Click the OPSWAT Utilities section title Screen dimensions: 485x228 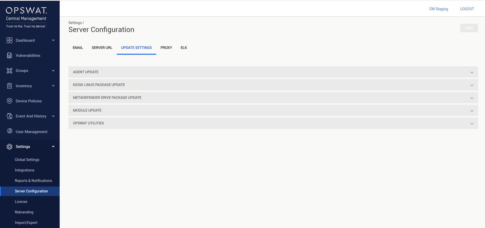(x=88, y=123)
